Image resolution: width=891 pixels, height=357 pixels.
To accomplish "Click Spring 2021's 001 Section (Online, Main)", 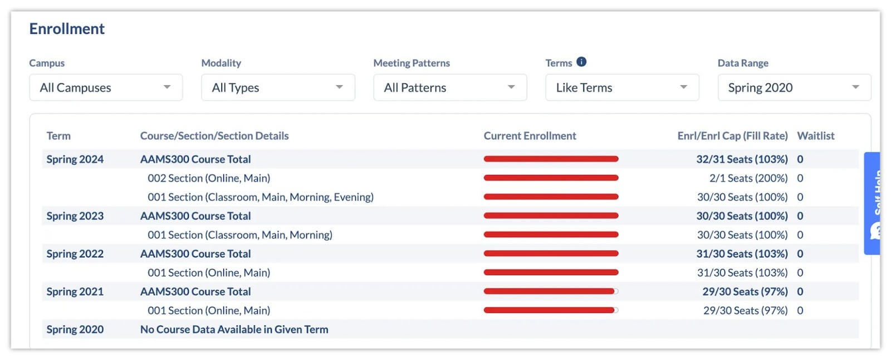I will point(209,310).
